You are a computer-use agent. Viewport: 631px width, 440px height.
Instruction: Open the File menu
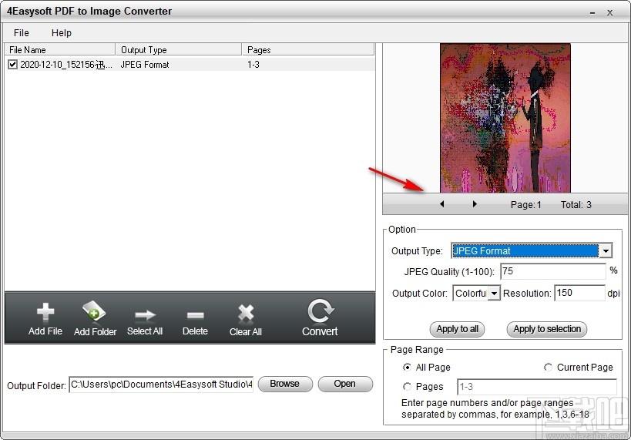[x=22, y=33]
